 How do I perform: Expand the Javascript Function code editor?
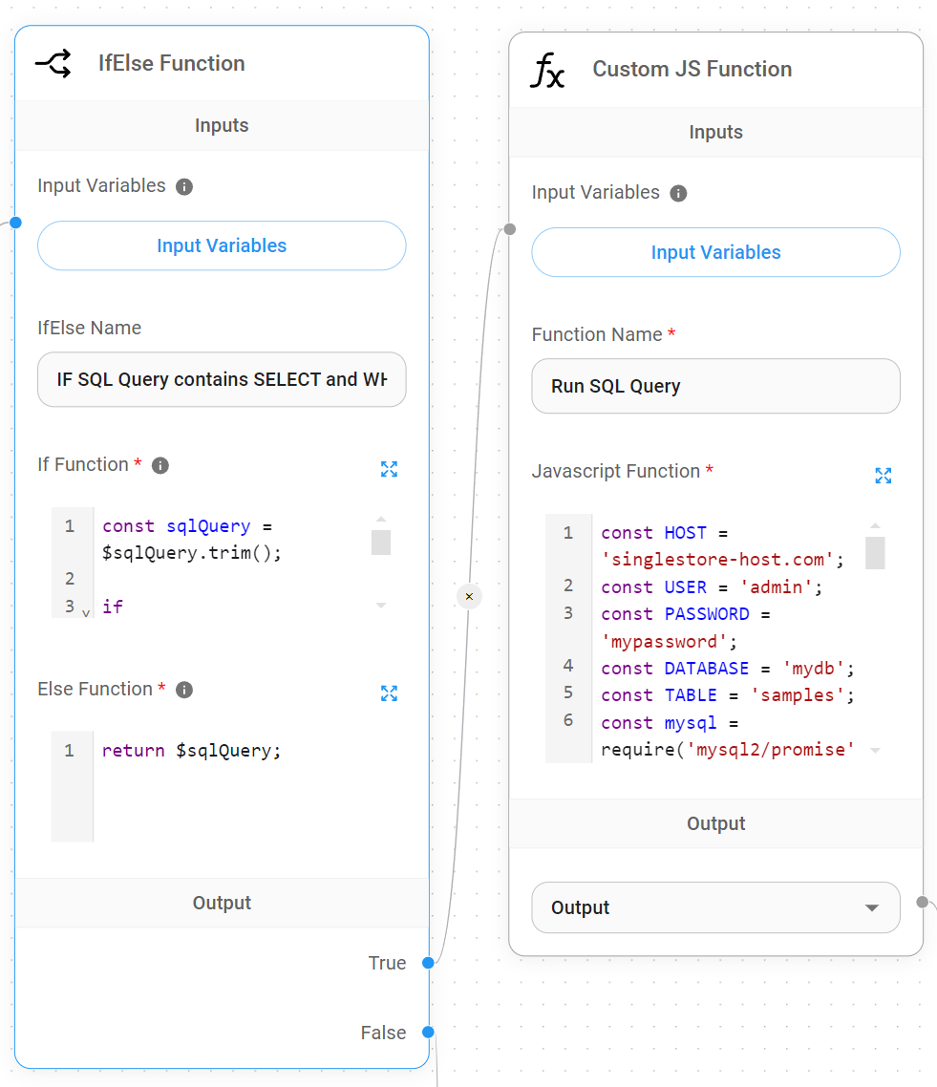point(883,476)
